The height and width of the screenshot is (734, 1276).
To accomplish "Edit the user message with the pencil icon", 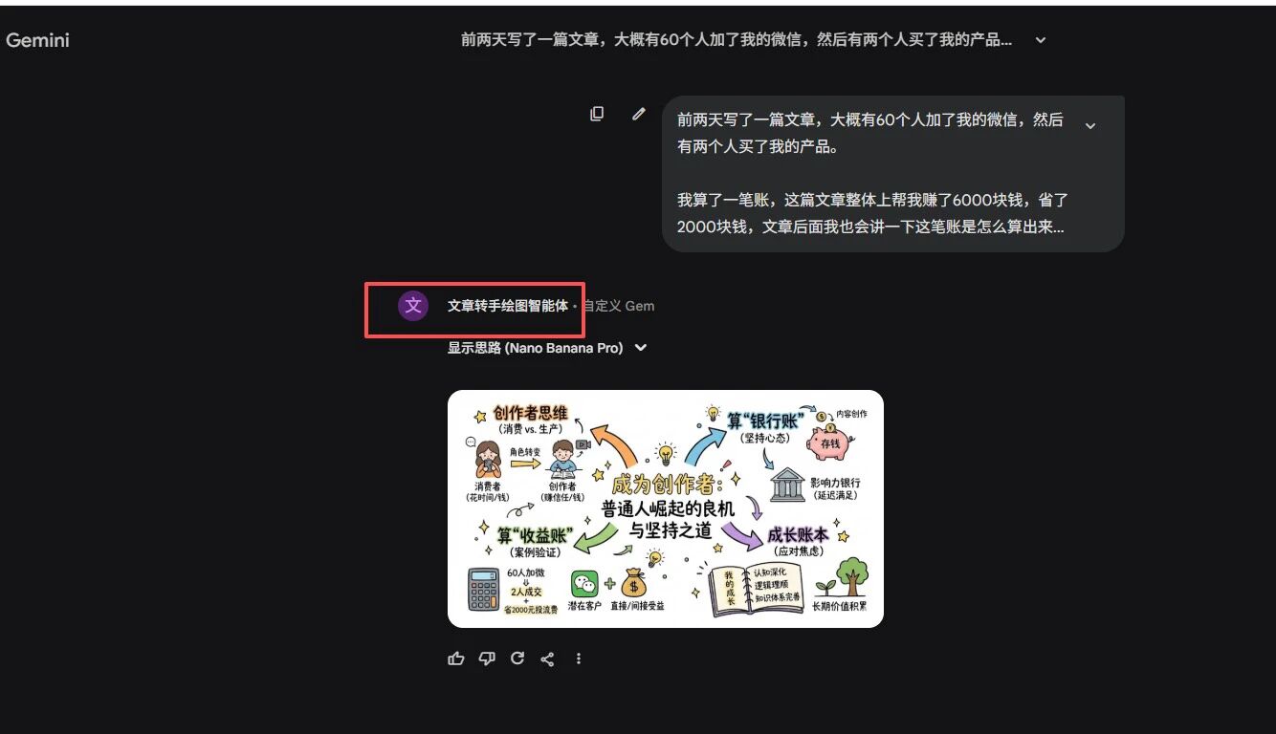I will coord(638,114).
